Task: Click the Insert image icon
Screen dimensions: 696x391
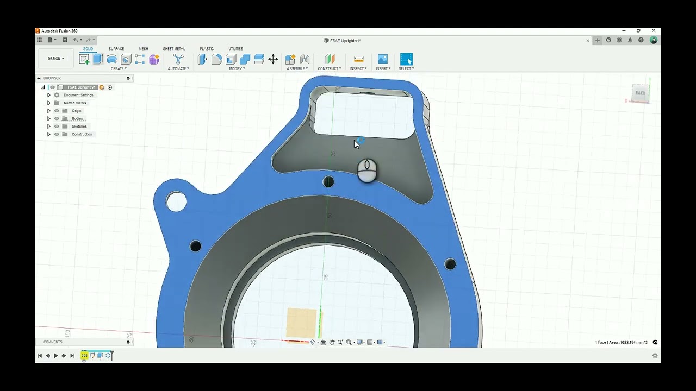Action: coord(383,59)
